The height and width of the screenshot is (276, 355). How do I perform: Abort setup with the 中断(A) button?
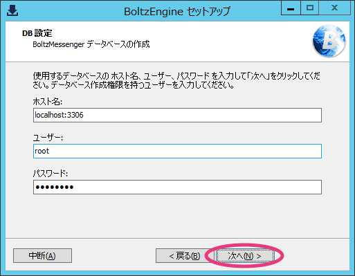pyautogui.click(x=42, y=255)
